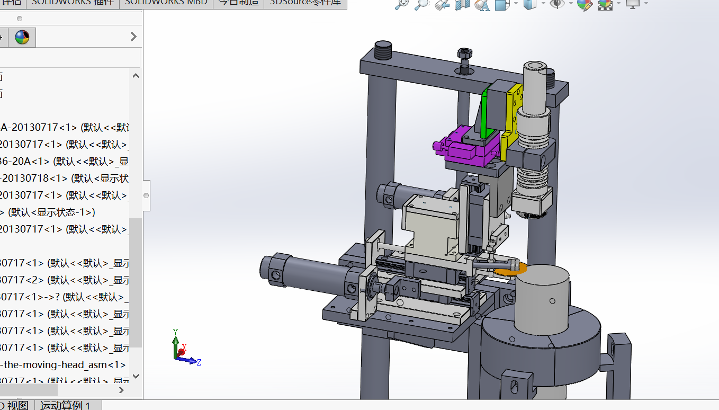Select tree item '> (默认<显示状态-1>)'

(48, 212)
